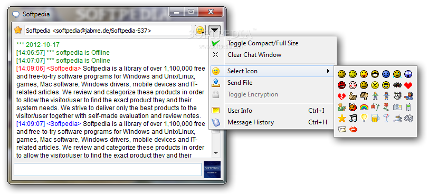The image size is (428, 195).
Task: Click the blue [14:09:07] timestamp
Action: point(30,123)
